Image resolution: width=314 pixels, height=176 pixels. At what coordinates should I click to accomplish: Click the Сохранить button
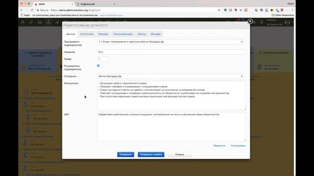(126, 154)
